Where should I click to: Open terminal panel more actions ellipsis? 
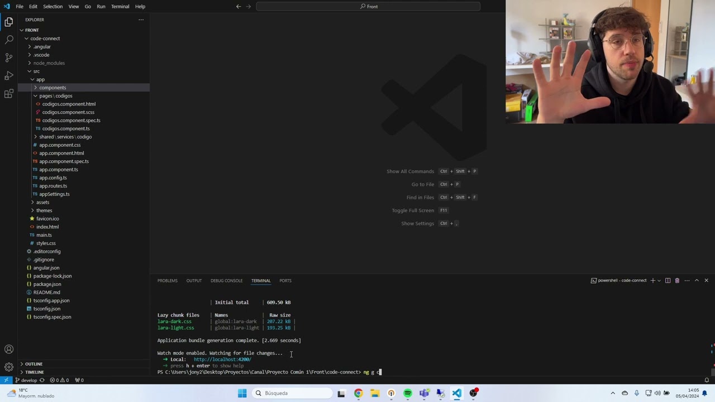click(687, 280)
